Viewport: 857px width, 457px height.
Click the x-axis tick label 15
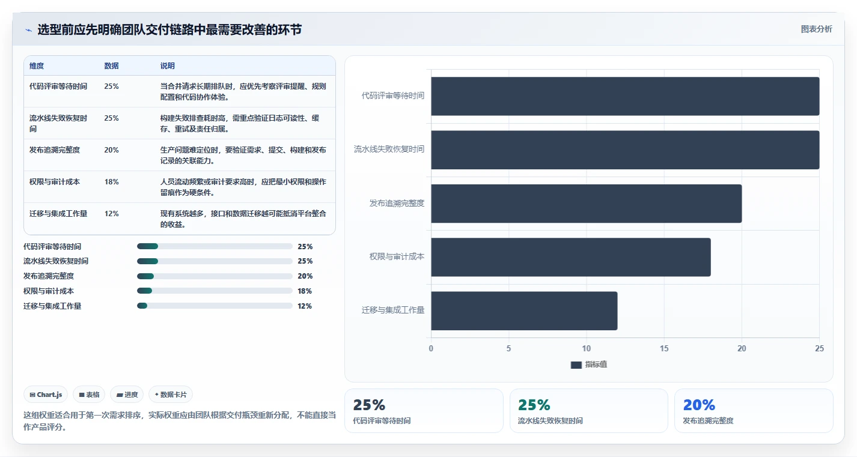[x=664, y=349]
